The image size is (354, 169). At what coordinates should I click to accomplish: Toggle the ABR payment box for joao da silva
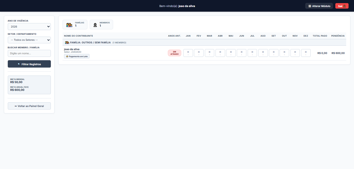click(x=220, y=53)
